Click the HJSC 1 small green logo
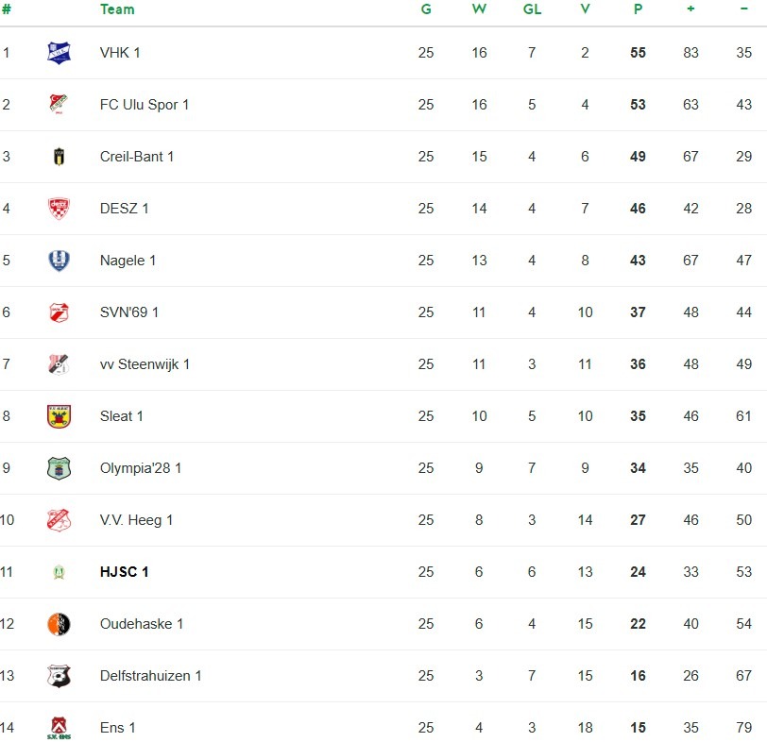Screen dimensions: 767x742 point(60,572)
